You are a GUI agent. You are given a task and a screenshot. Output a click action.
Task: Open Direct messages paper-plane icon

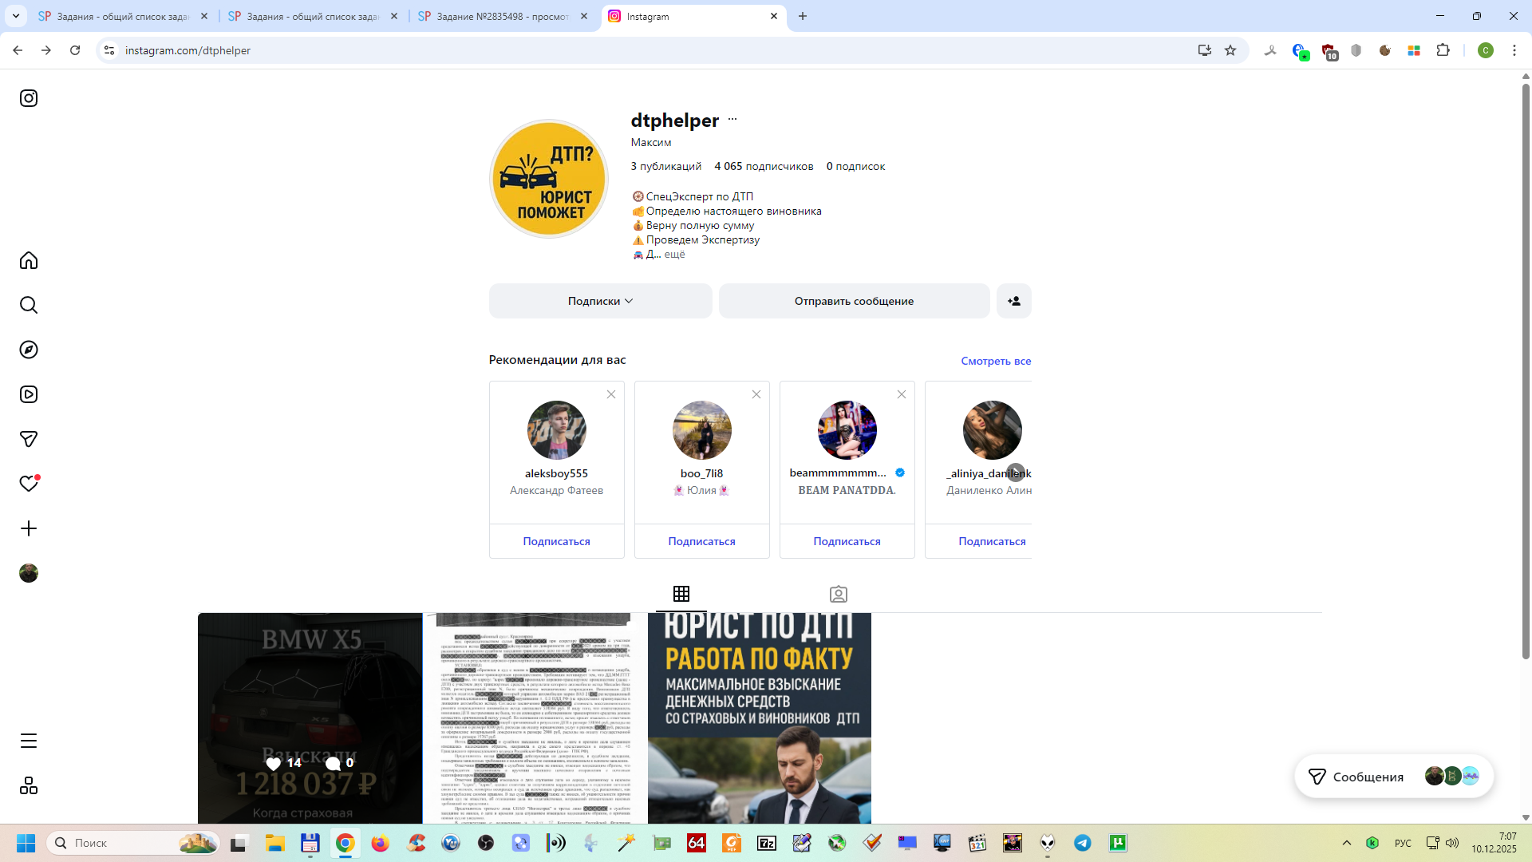(29, 440)
